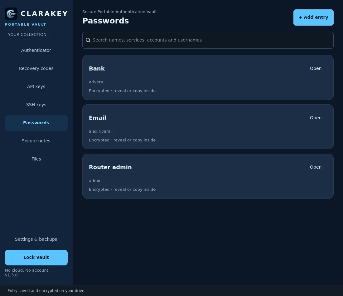The width and height of the screenshot is (343, 296).
Task: Click the admin username text
Action: [x=95, y=180]
